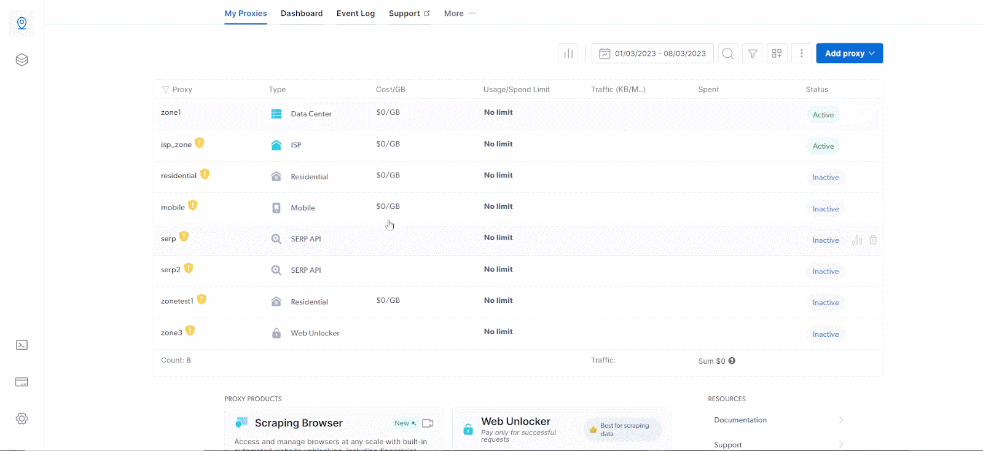Click the $0/GB cost of residential

point(388,175)
